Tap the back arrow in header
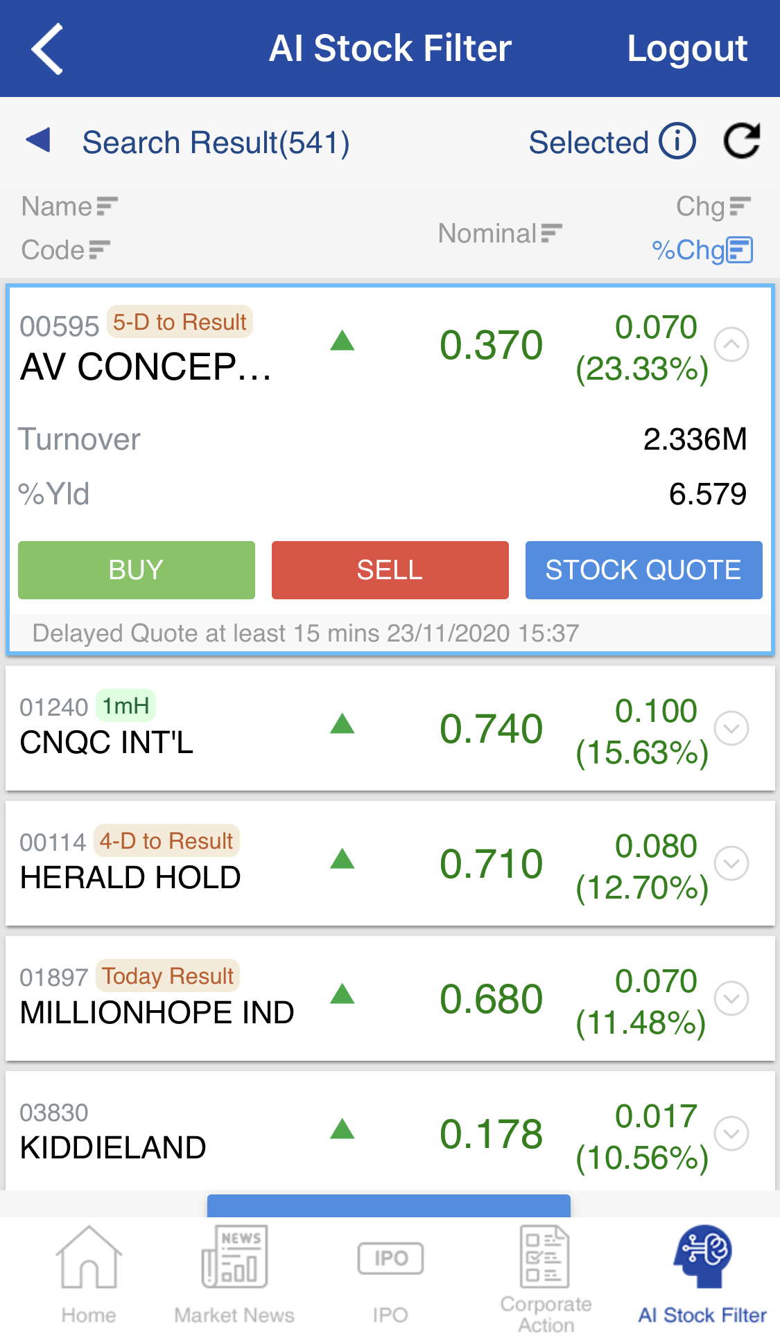Image resolution: width=780 pixels, height=1342 pixels. pos(47,48)
